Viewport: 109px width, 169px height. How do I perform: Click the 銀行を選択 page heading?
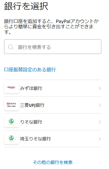(26, 6)
